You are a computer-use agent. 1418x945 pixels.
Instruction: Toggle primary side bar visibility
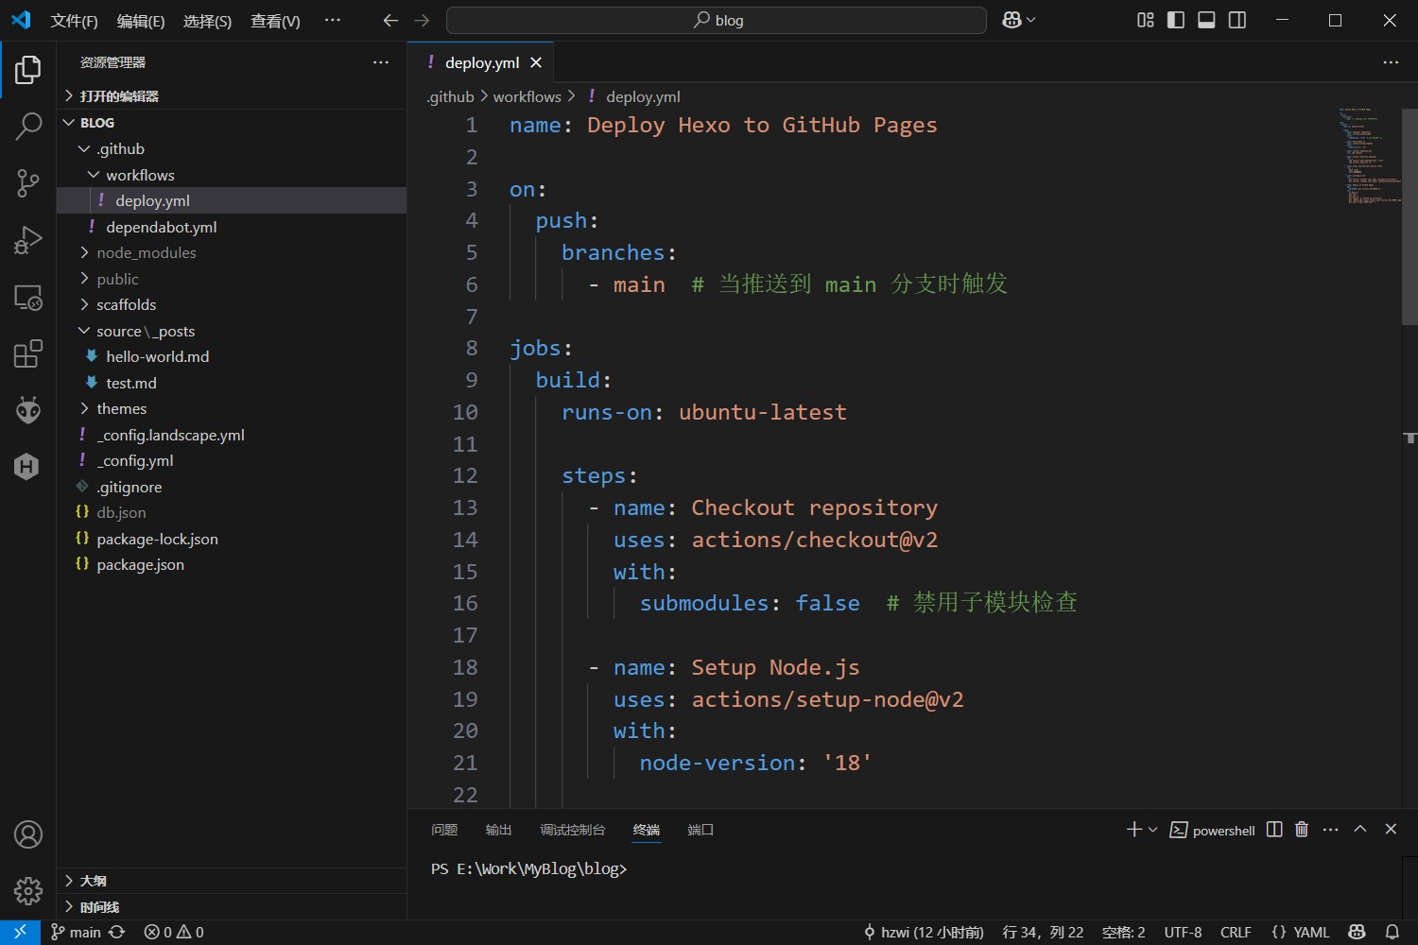coord(1176,20)
